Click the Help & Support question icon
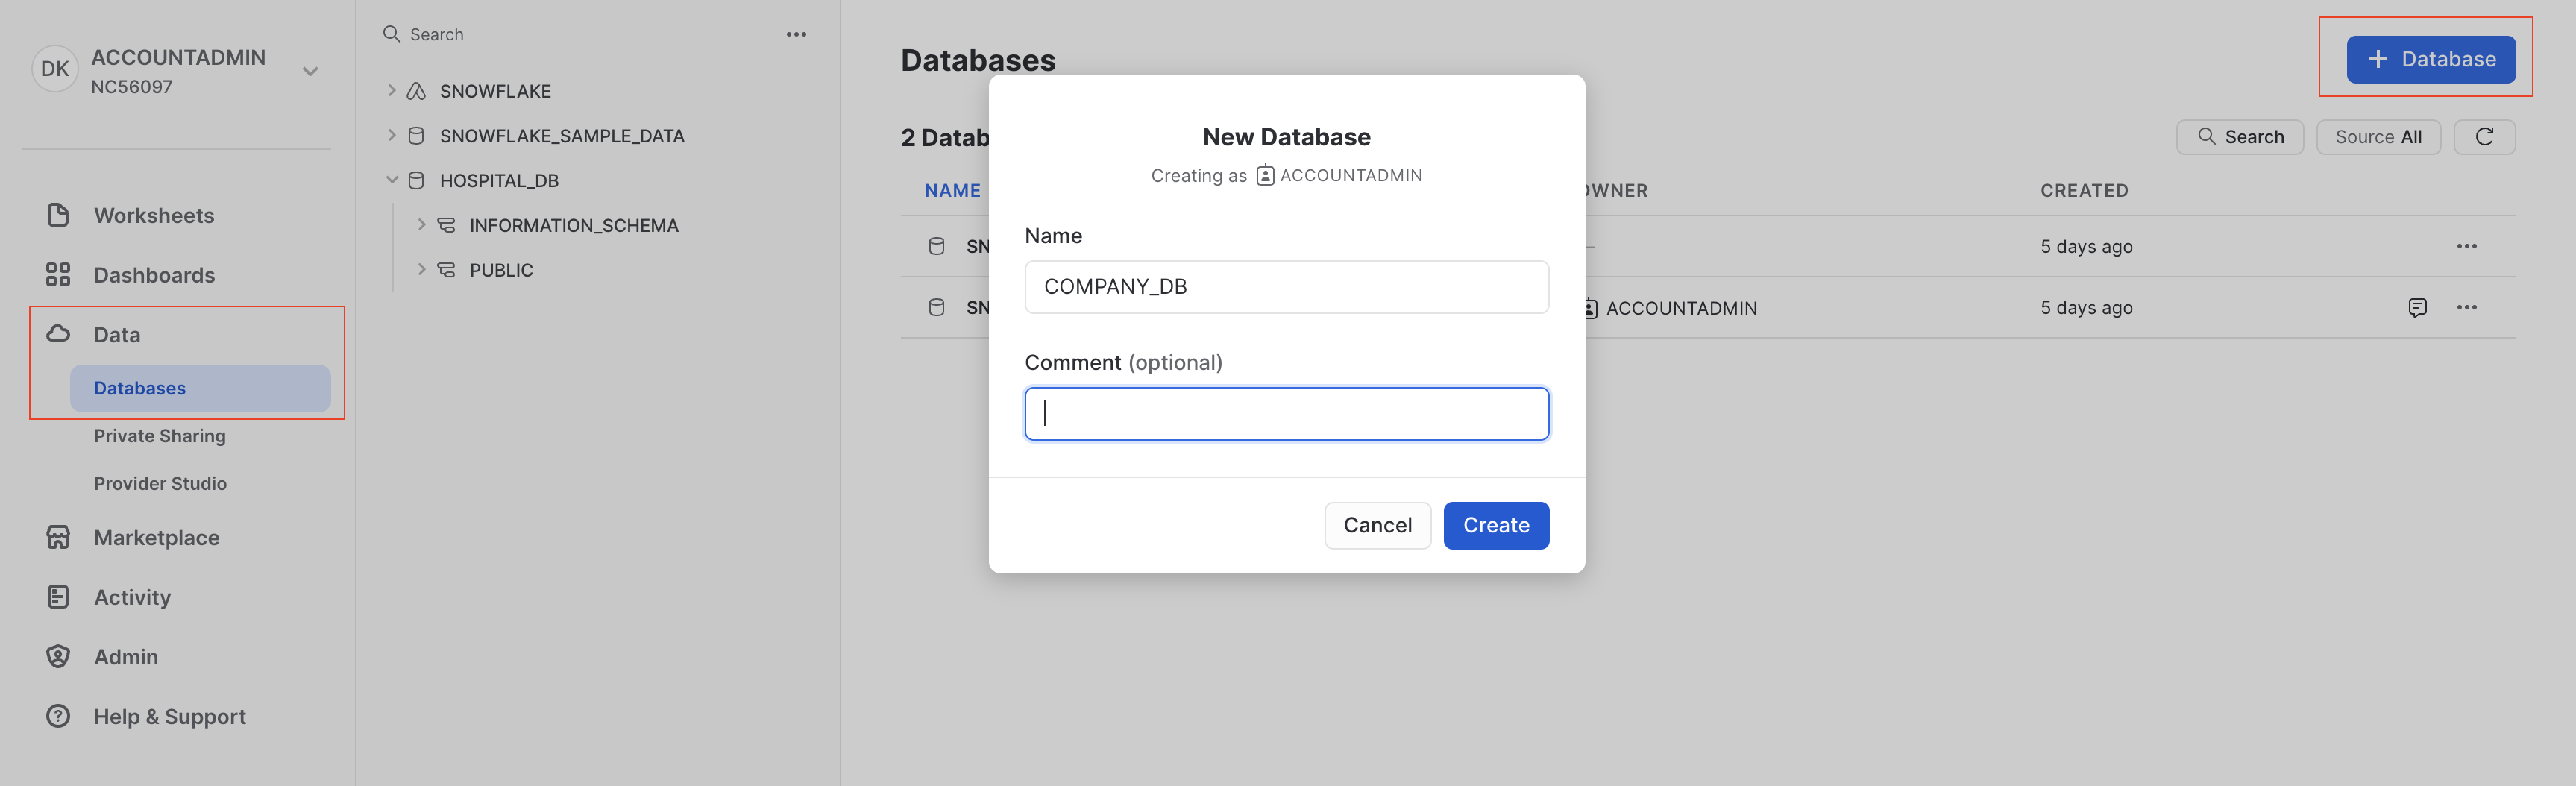The height and width of the screenshot is (786, 2576). pos(58,717)
